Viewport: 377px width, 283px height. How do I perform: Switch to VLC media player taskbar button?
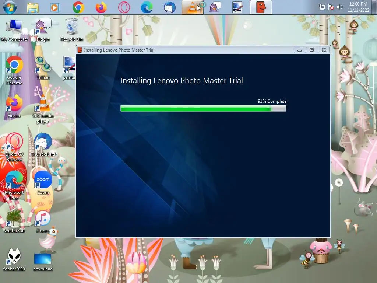pos(192,7)
